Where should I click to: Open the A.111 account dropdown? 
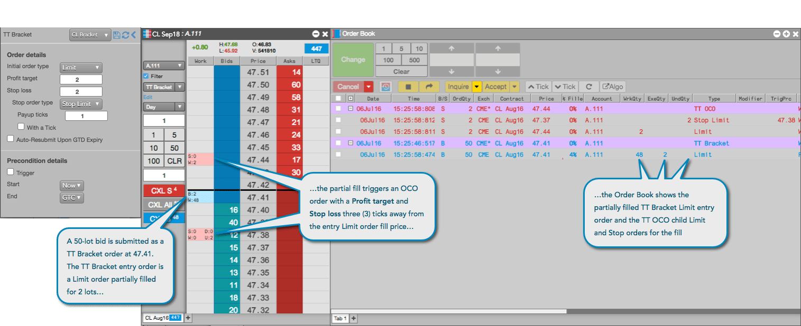(x=164, y=66)
